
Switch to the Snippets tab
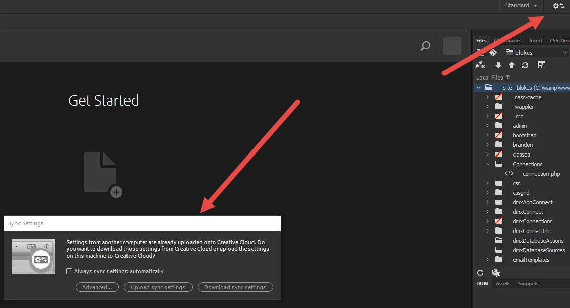(x=528, y=284)
